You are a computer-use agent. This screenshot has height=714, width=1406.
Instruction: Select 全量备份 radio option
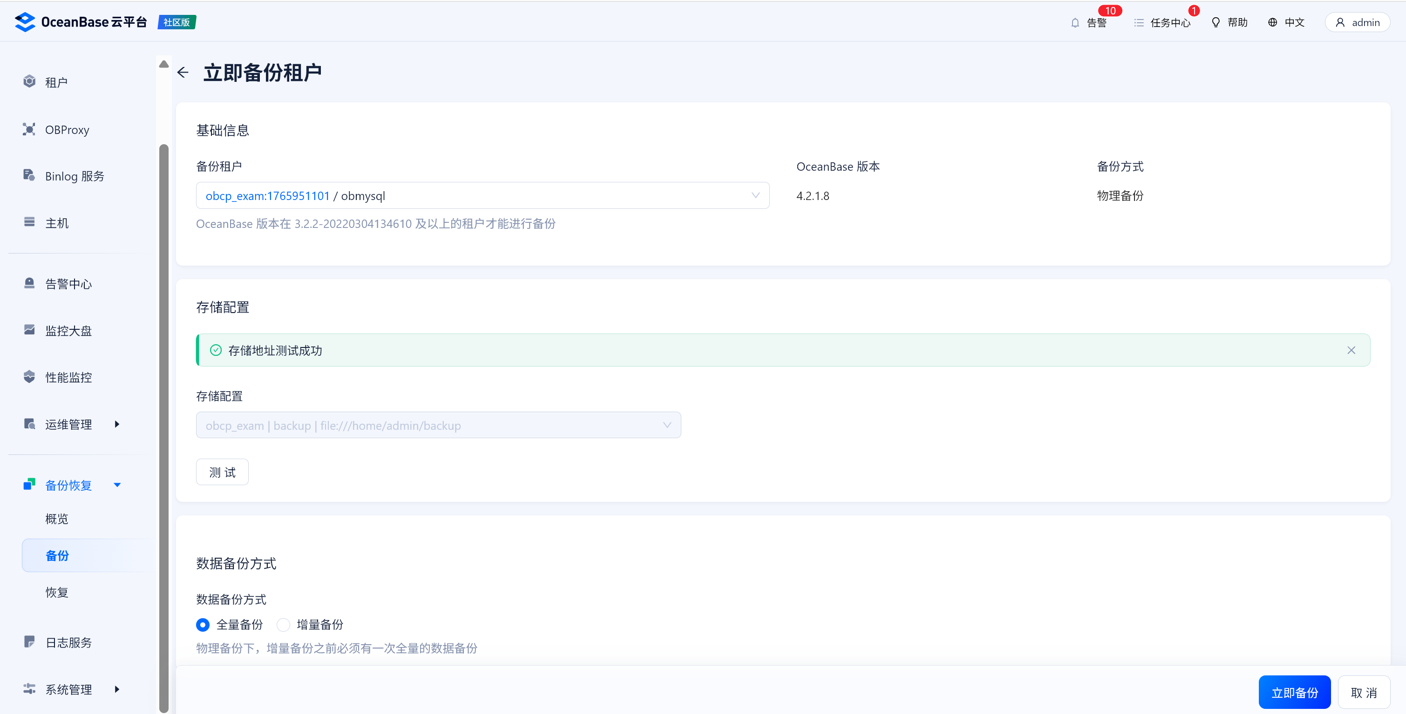203,625
